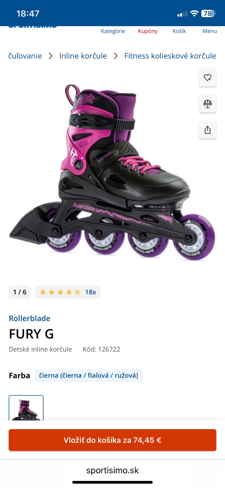Select the čierna/fialová/ružová color thumbnail
The height and width of the screenshot is (488, 225).
26,408
